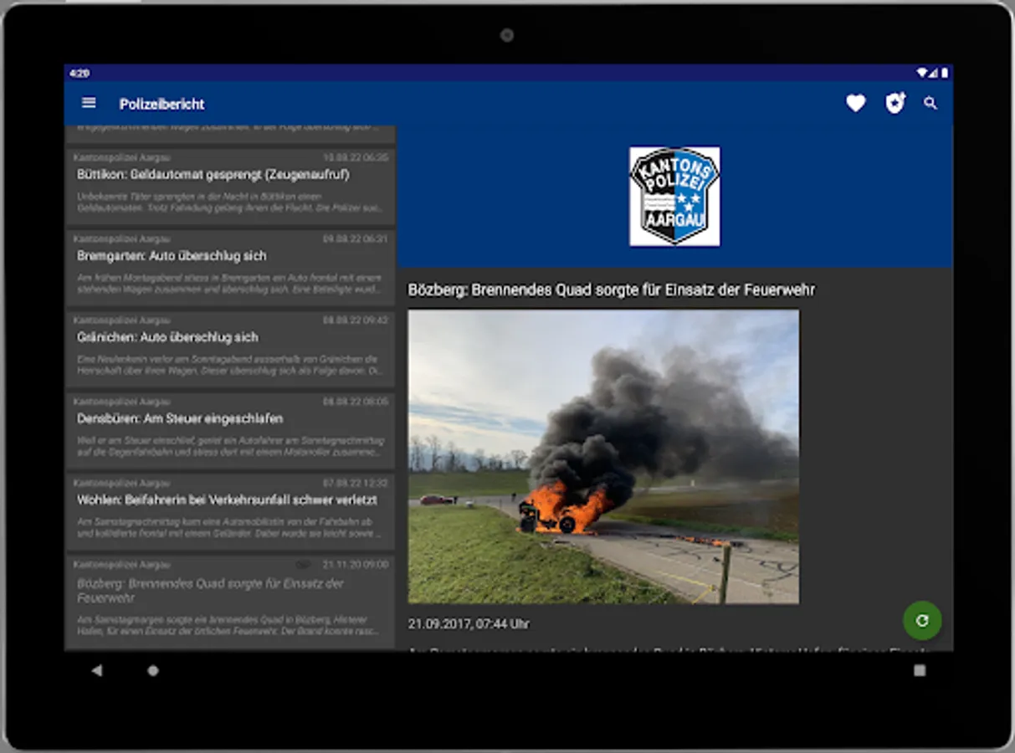The image size is (1015, 753).
Task: Tap the police badge add icon
Action: pyautogui.click(x=895, y=104)
